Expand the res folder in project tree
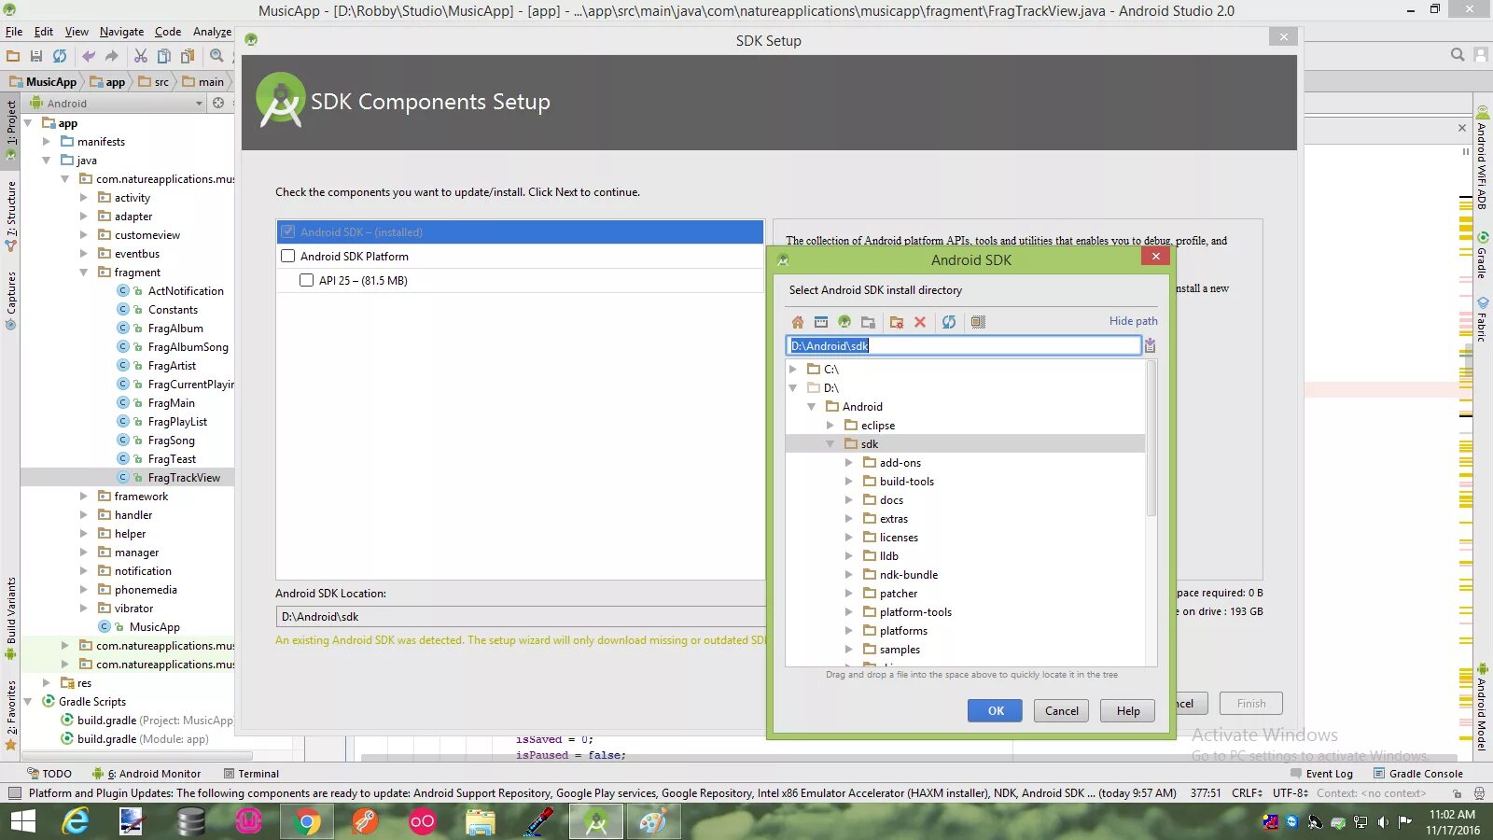The image size is (1493, 840). 47,683
